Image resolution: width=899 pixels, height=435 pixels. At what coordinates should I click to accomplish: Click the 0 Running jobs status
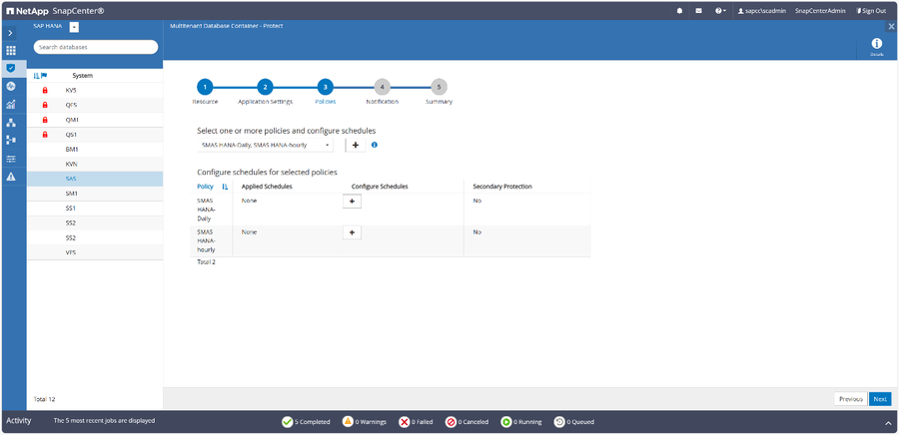point(520,422)
